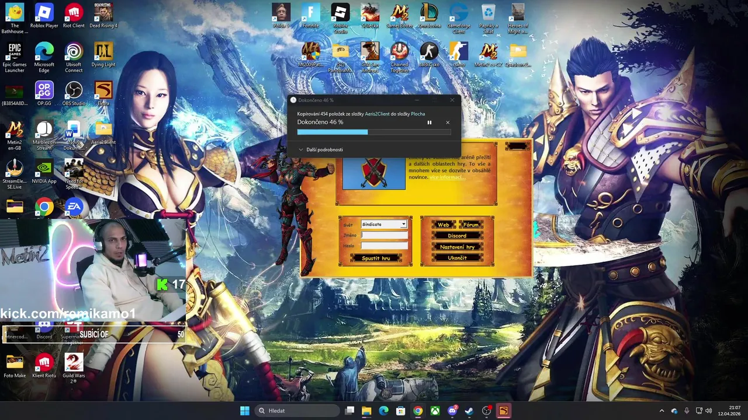Open Zmrdovina League of Legends shortcut
Image resolution: width=748 pixels, height=420 pixels.
point(429,16)
